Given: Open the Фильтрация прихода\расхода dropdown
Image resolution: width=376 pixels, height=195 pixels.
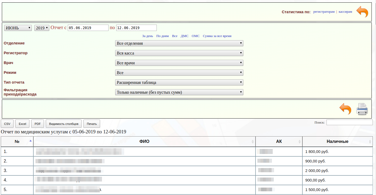Looking at the screenshot, I should coord(179,92).
